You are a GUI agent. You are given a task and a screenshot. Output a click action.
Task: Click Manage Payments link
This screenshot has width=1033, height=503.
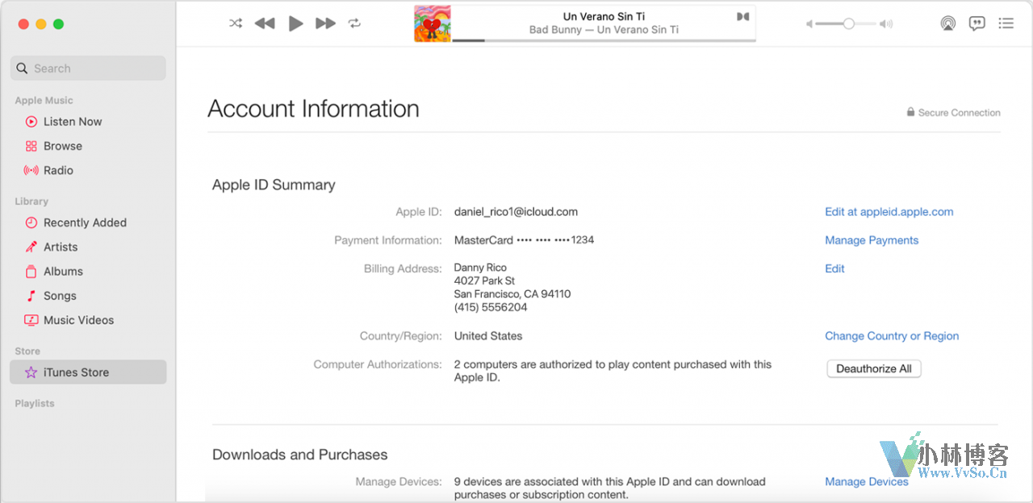872,240
